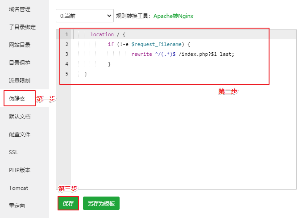This screenshot has height=218, width=307.
Task: Select the SSL sidebar tab
Action: coord(13,152)
